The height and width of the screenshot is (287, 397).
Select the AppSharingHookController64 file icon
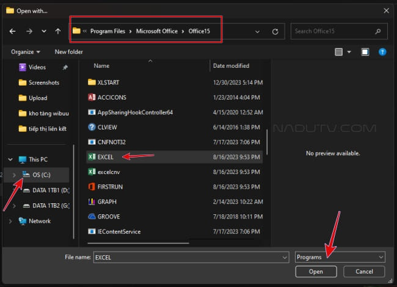(92, 112)
